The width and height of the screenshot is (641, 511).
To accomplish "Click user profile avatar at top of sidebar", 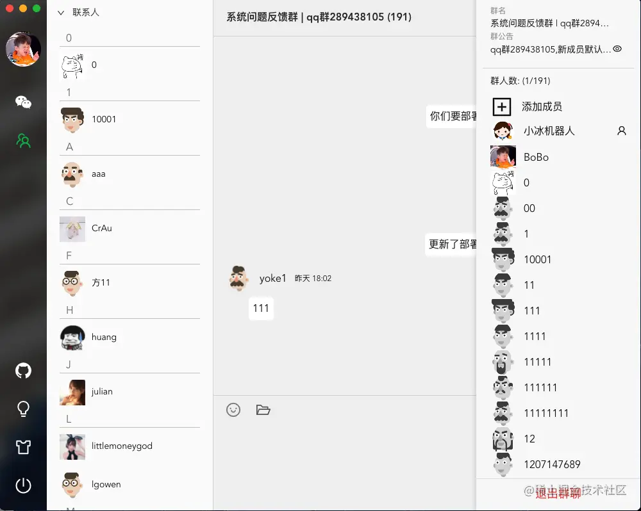I will 23,49.
